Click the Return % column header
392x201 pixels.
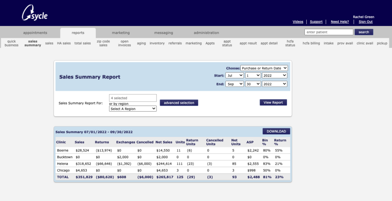pyautogui.click(x=280, y=142)
